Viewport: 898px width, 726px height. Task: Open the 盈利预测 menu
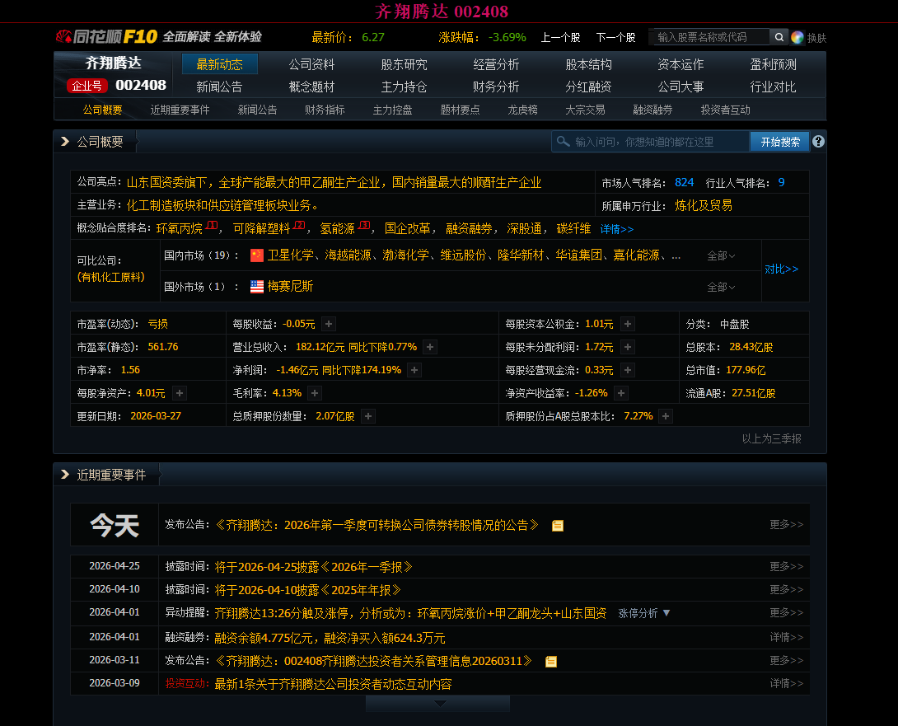773,64
